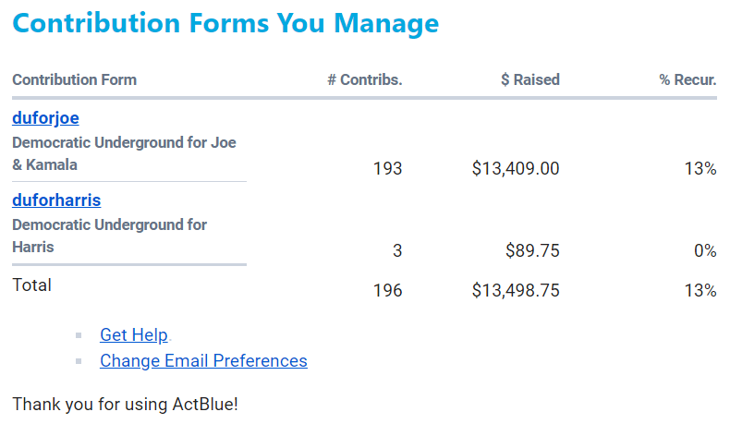Click the Get Help link
The width and height of the screenshot is (730, 424).
pos(134,335)
